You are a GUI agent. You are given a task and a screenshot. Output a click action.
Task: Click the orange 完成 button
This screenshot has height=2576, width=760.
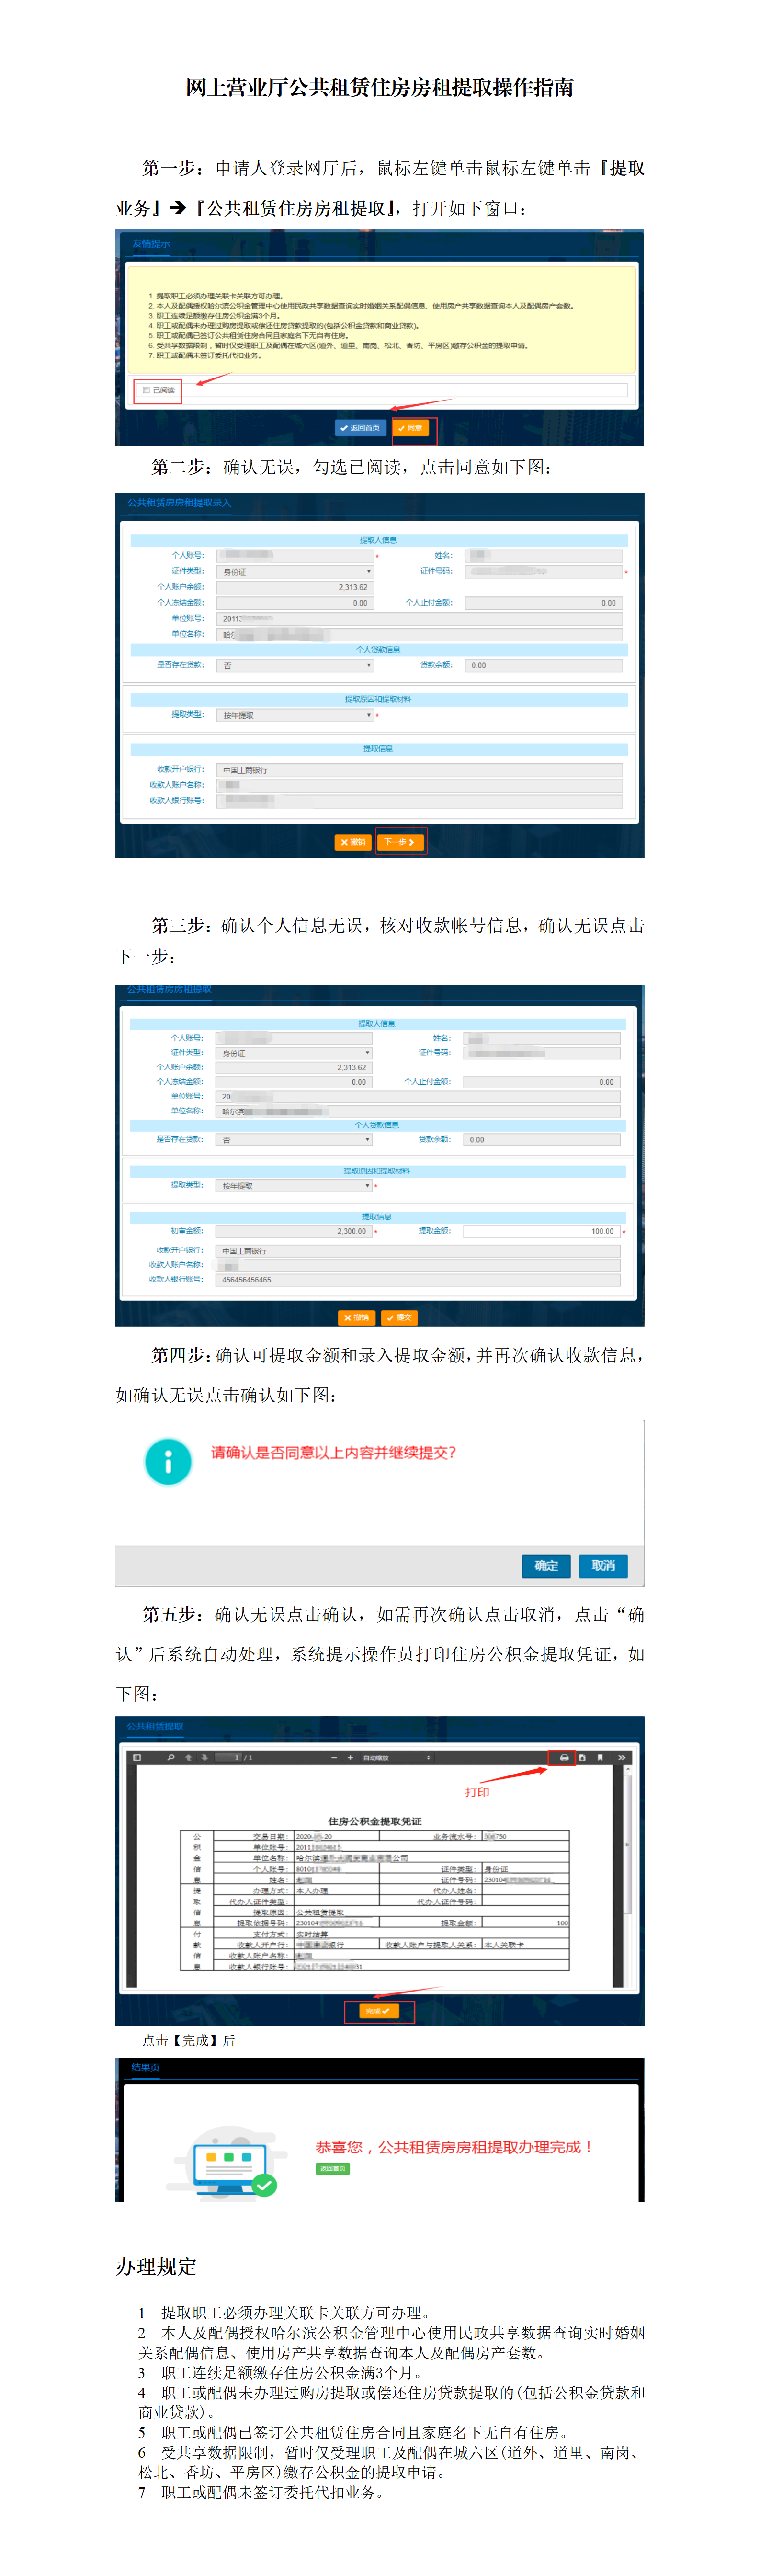[379, 2011]
